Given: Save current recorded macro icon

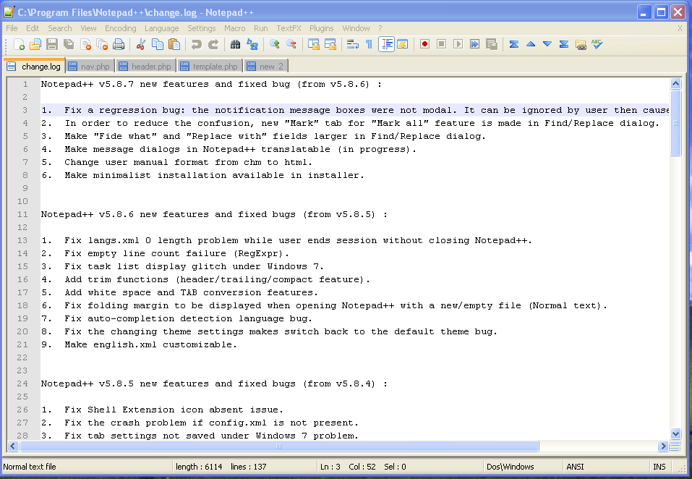Looking at the screenshot, I should coord(492,44).
